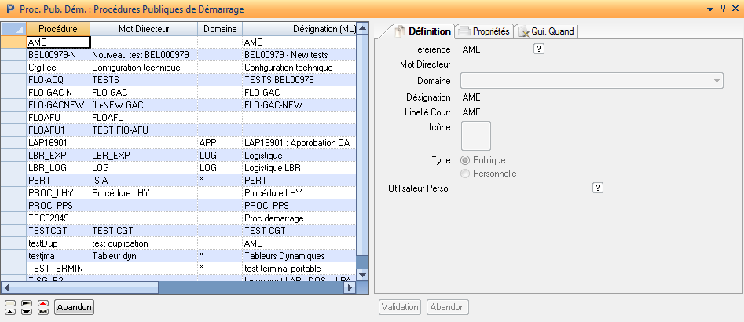
Task: Click the help question mark beside Référence
Action: pyautogui.click(x=539, y=49)
